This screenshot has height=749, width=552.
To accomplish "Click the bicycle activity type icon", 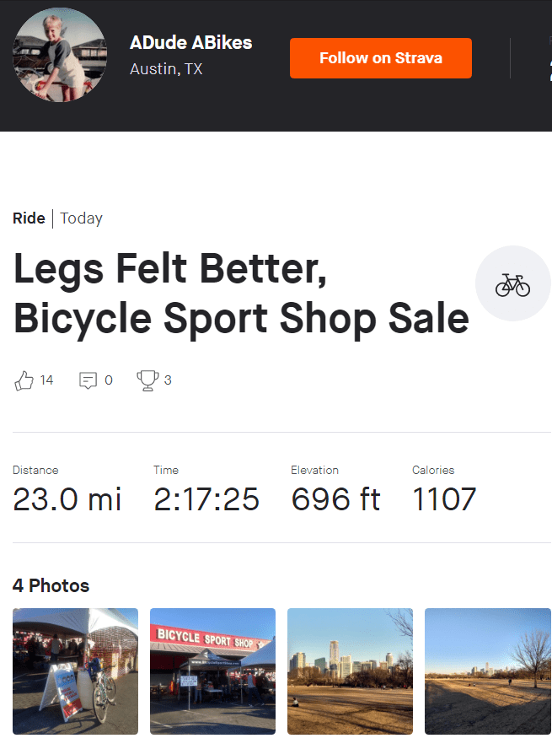I will point(512,284).
